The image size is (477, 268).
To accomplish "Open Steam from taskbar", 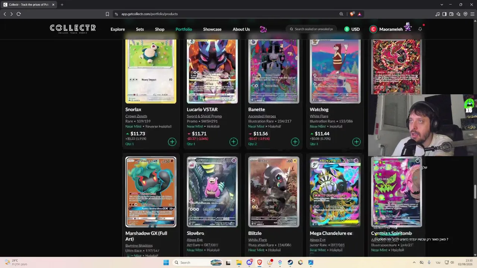I will pyautogui.click(x=290, y=262).
